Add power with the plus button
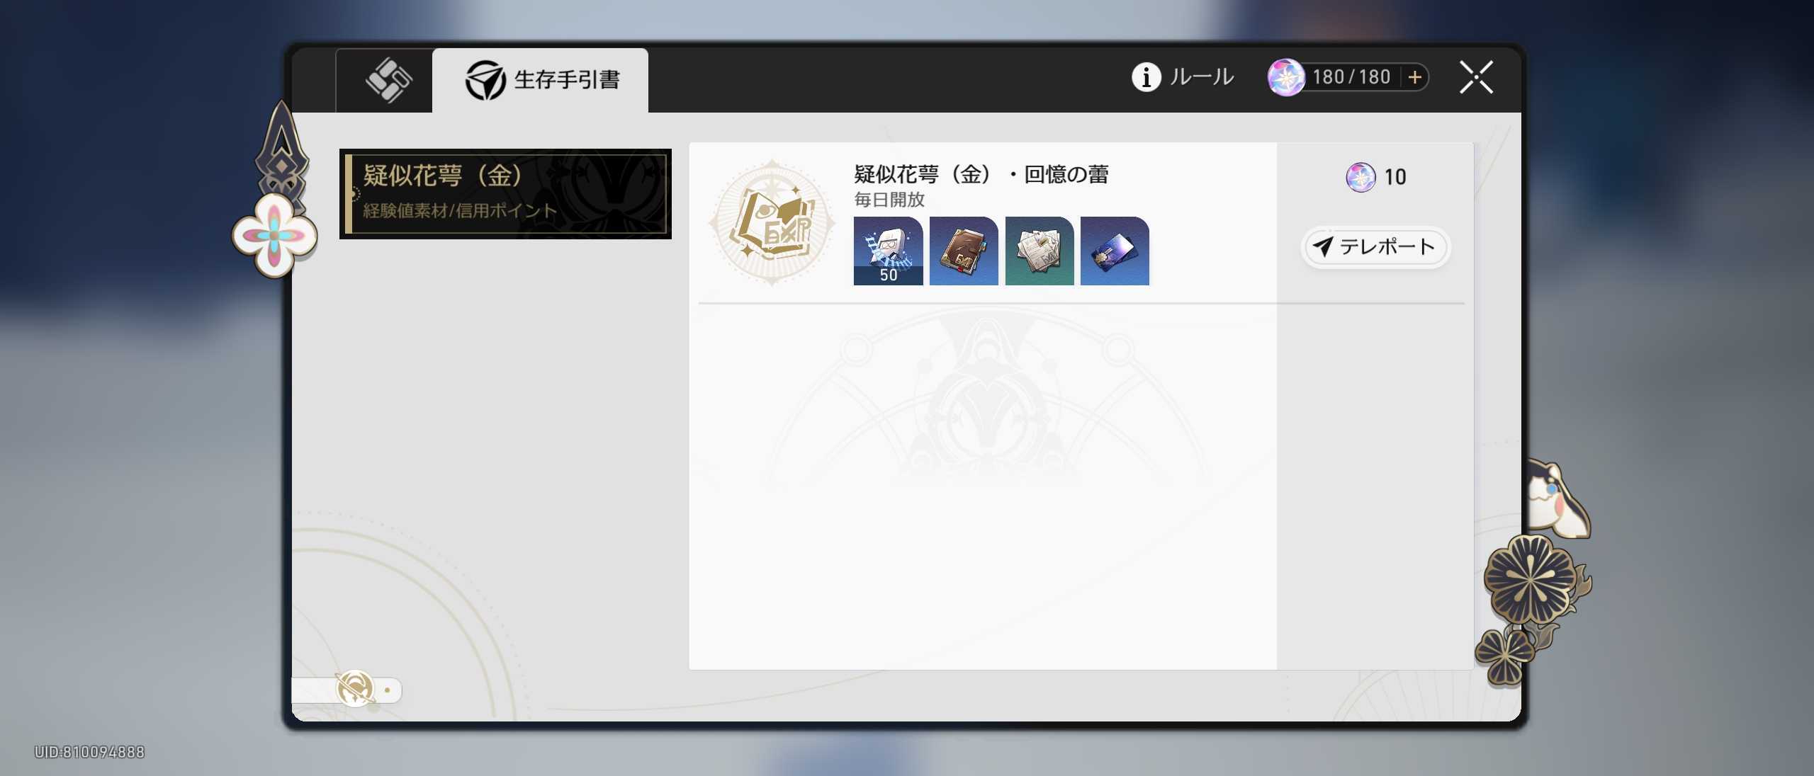1814x776 pixels. [x=1414, y=77]
